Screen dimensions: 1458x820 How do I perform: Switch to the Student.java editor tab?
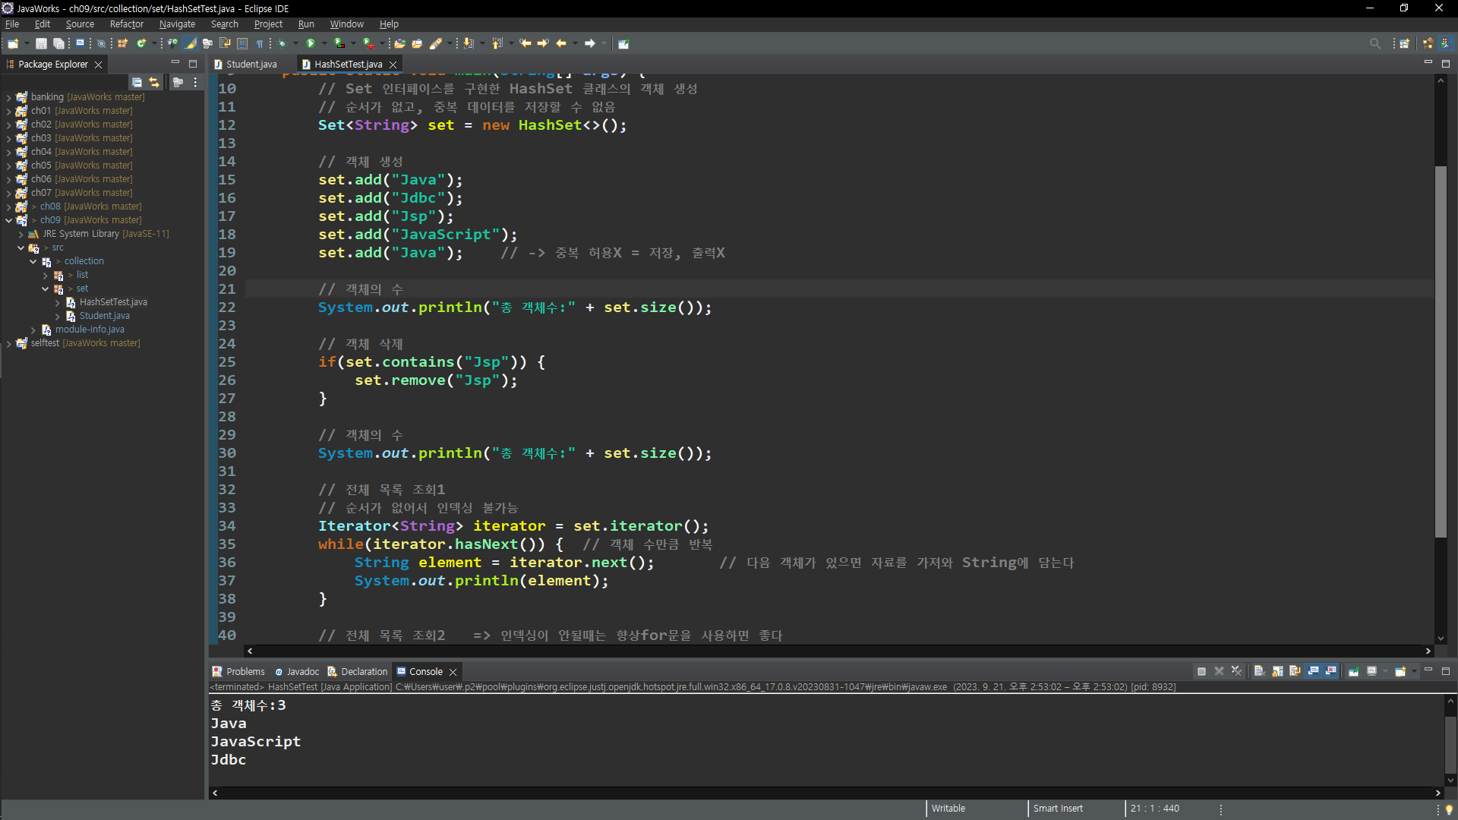point(251,65)
